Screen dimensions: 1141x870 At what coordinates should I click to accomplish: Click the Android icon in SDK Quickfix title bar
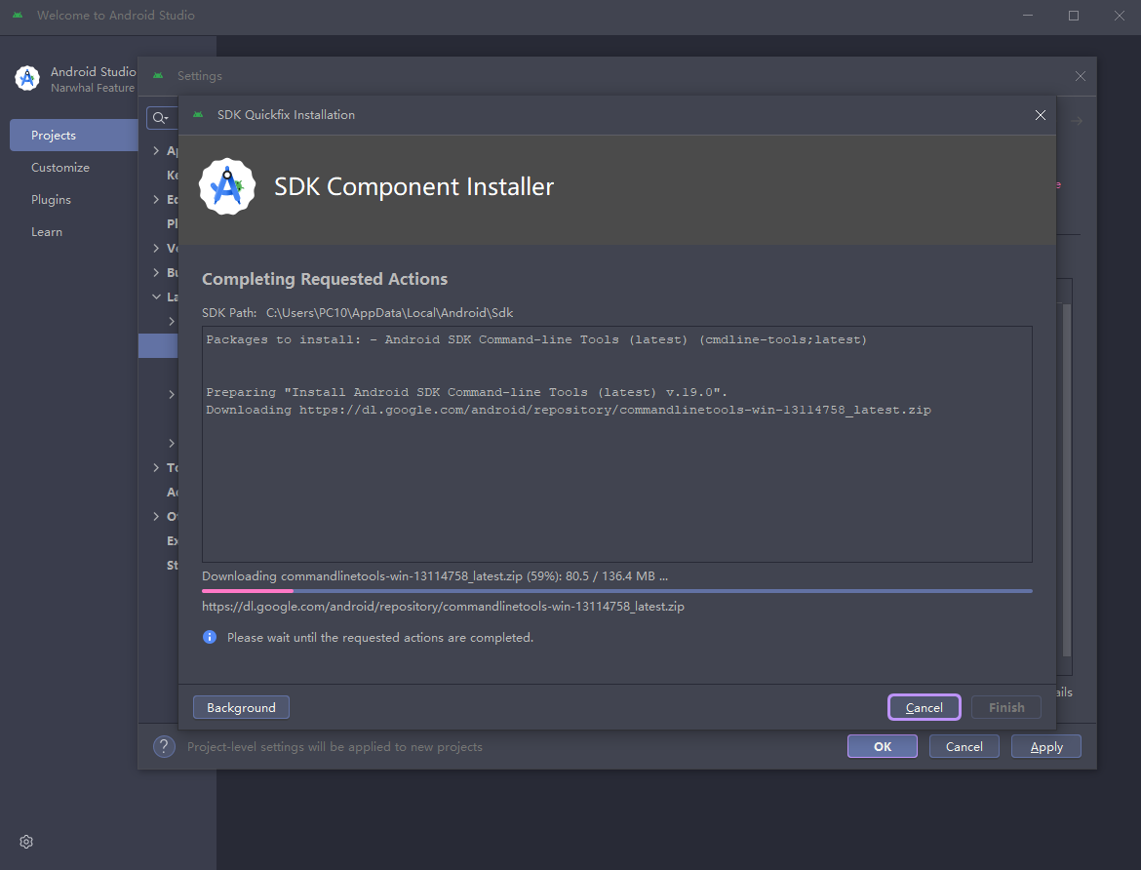(x=198, y=115)
